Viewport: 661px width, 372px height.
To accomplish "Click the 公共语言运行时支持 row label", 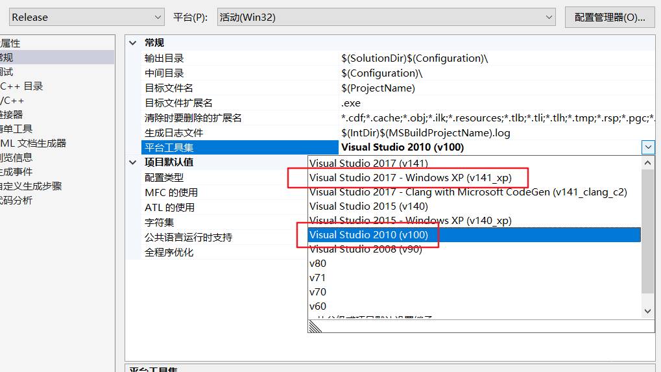I will tap(188, 238).
